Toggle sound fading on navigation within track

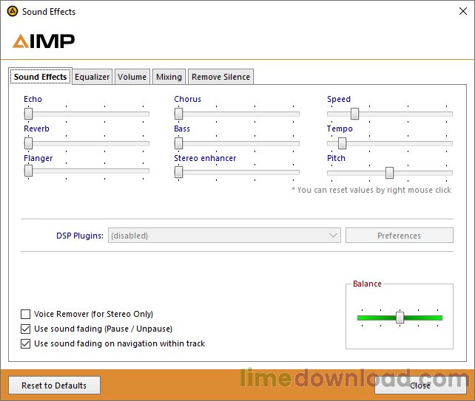tap(25, 343)
